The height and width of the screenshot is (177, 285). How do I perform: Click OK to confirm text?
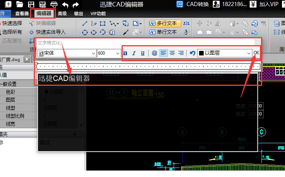pos(256,53)
